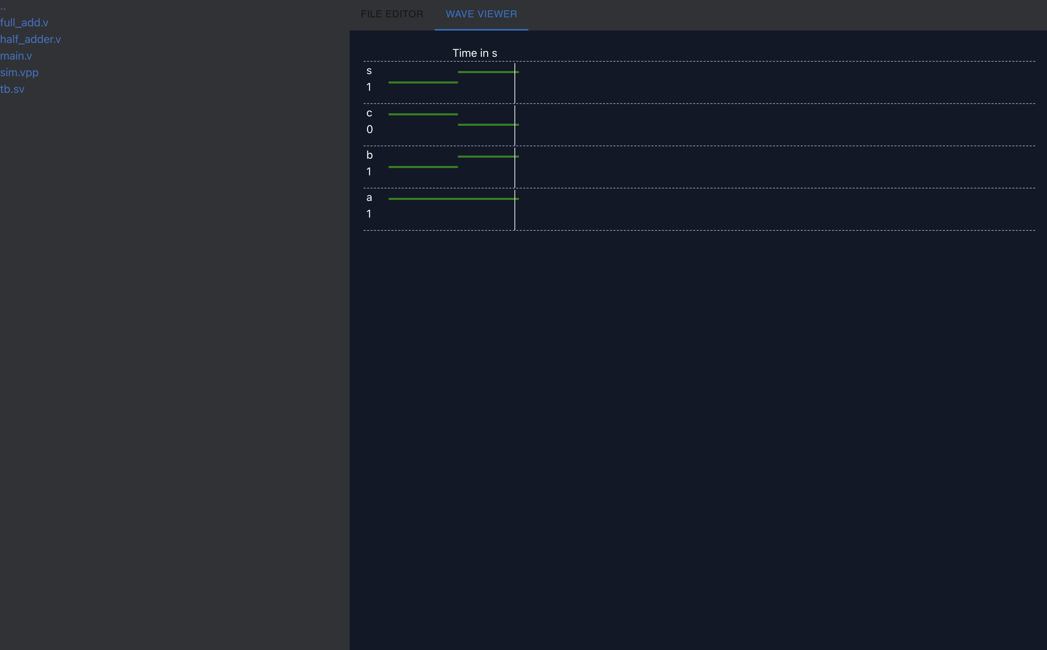Open the main.v file
The image size is (1047, 650).
[x=16, y=56]
